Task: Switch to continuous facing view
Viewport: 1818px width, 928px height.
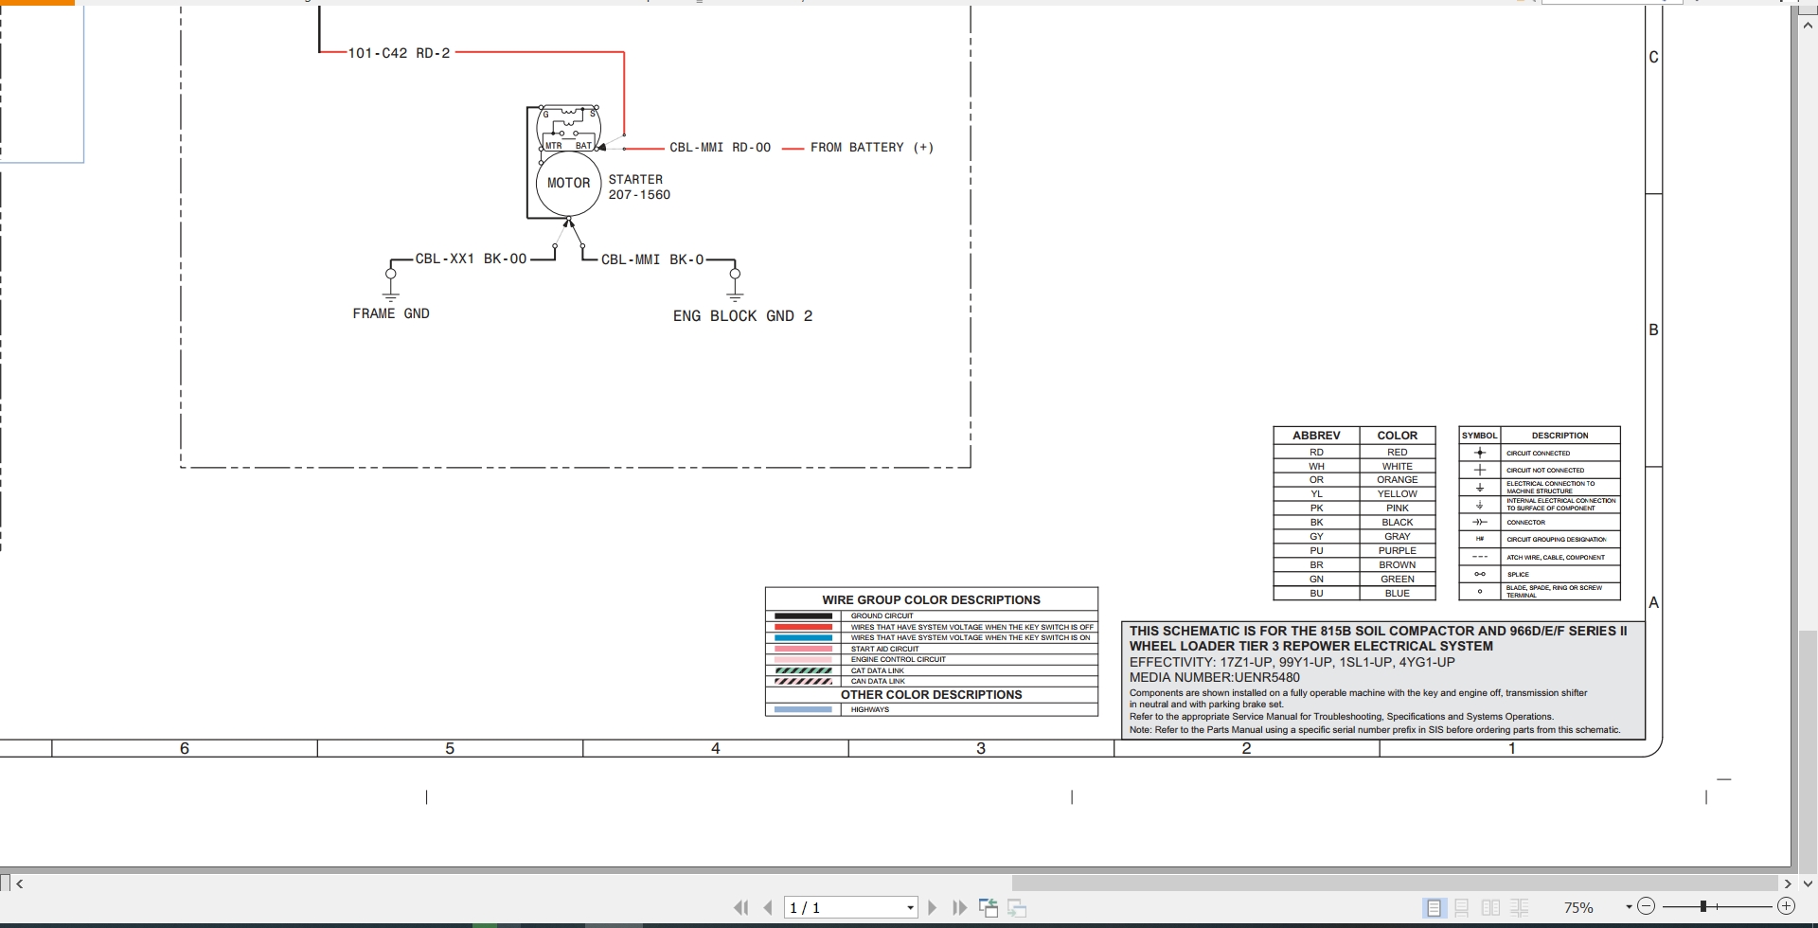Action: [1519, 907]
